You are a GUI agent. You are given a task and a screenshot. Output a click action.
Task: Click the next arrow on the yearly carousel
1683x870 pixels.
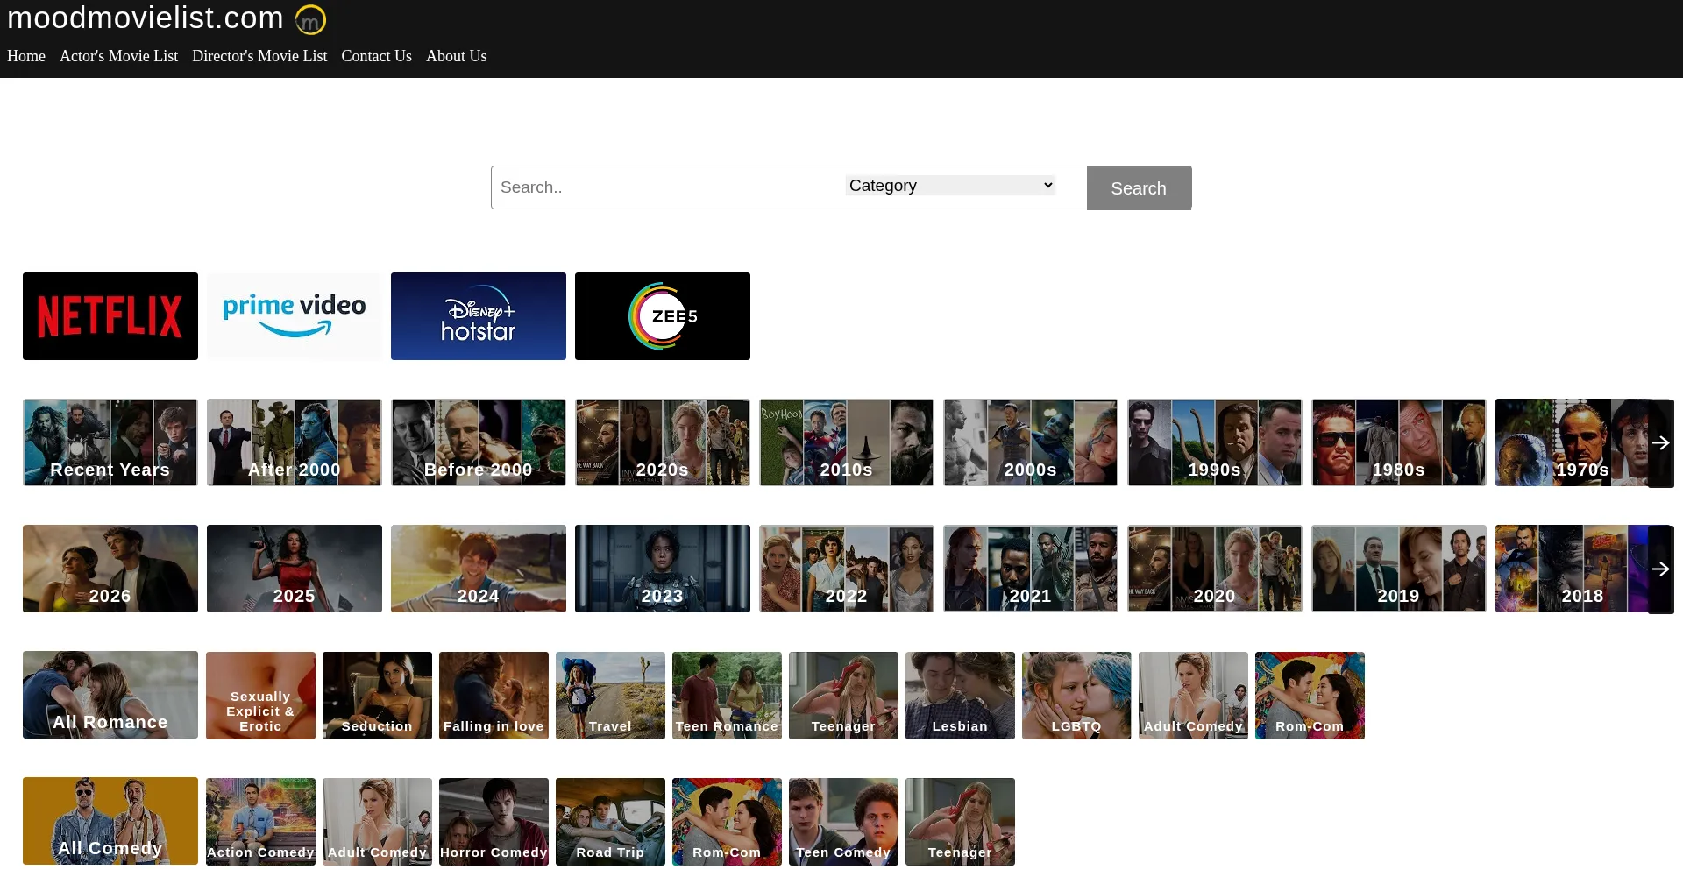1660,569
